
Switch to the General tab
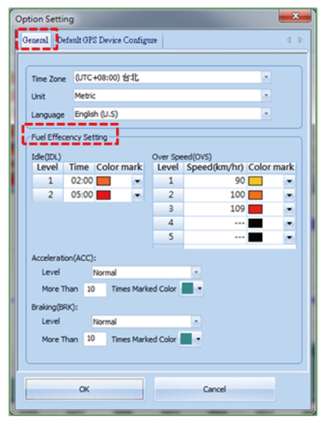pyautogui.click(x=36, y=40)
